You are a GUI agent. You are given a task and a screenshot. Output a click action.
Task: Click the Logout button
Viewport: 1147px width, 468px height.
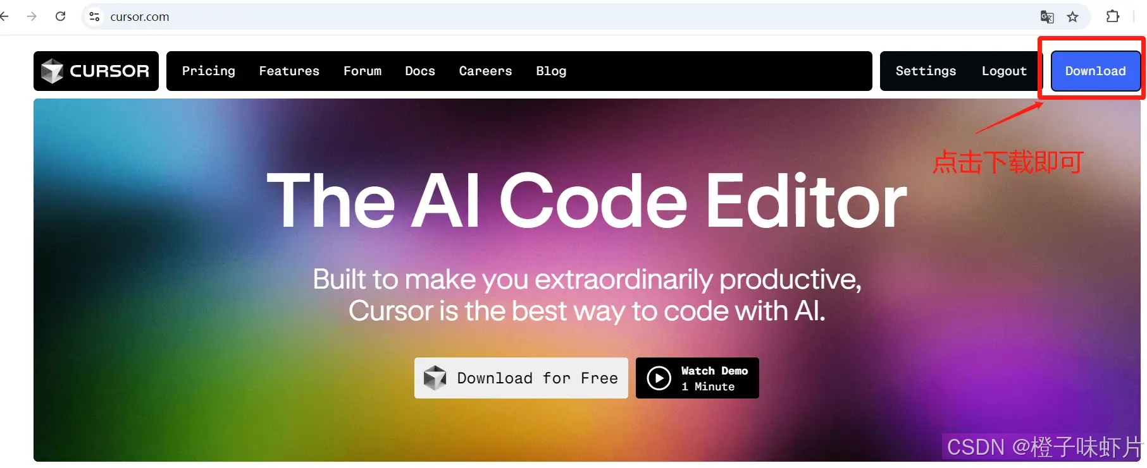click(1004, 71)
